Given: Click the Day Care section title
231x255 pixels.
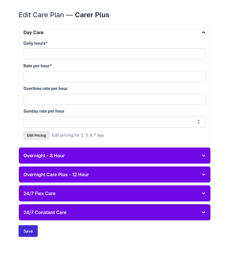Looking at the screenshot, I should point(33,33).
